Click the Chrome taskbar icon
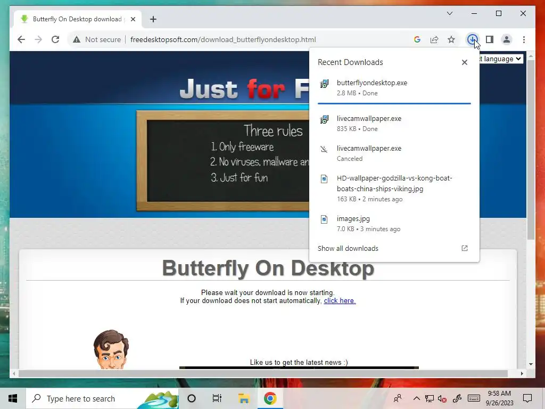The height and width of the screenshot is (409, 545). pos(270,398)
